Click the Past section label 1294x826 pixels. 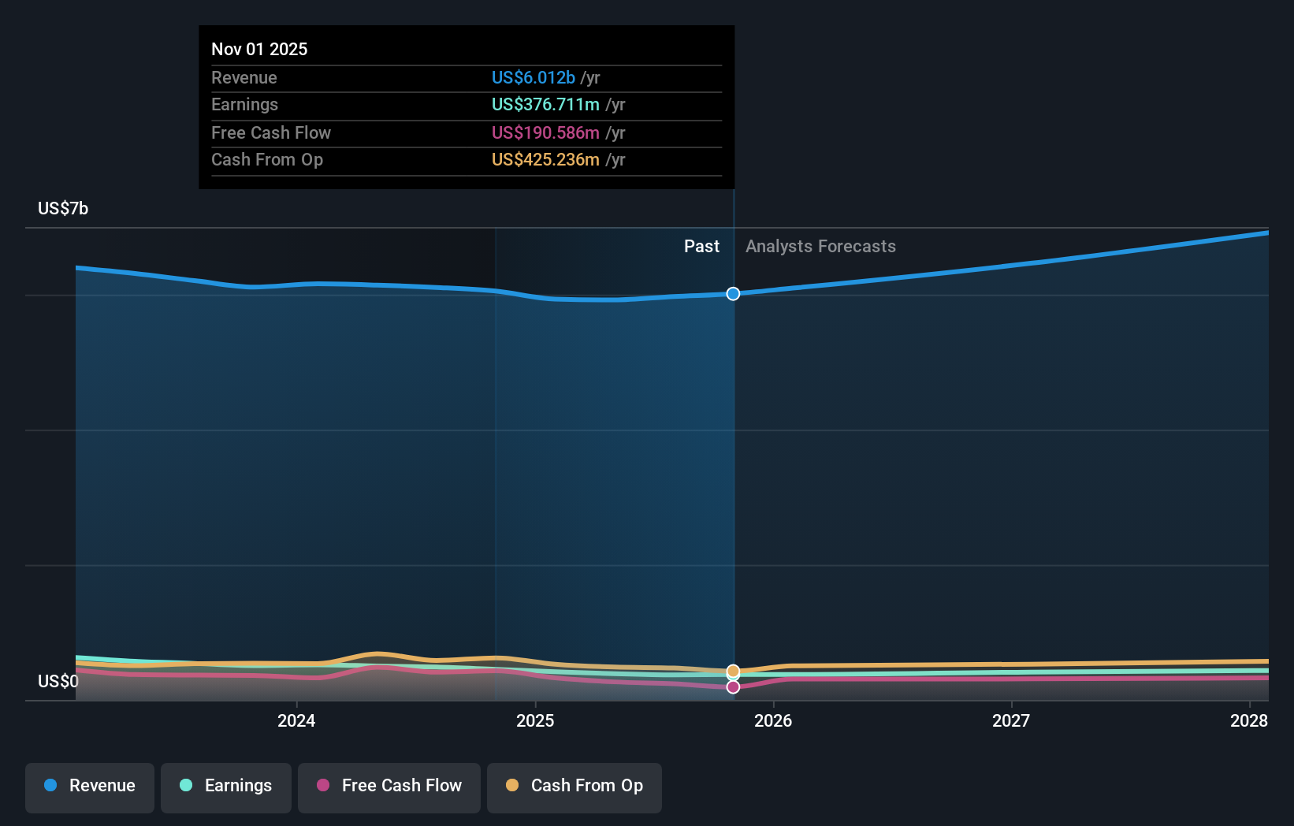tap(701, 246)
